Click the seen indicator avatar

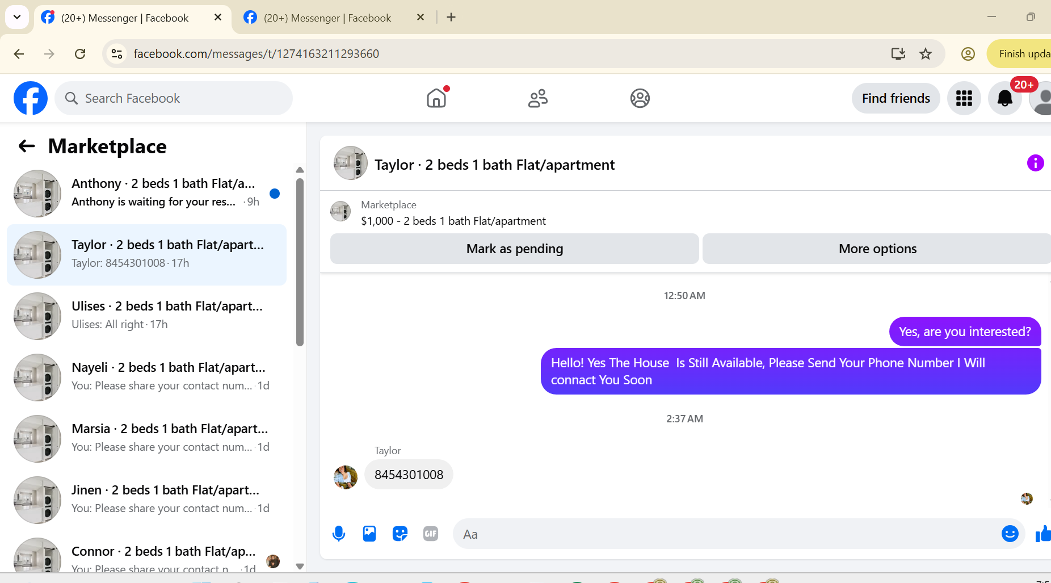coord(1027,498)
